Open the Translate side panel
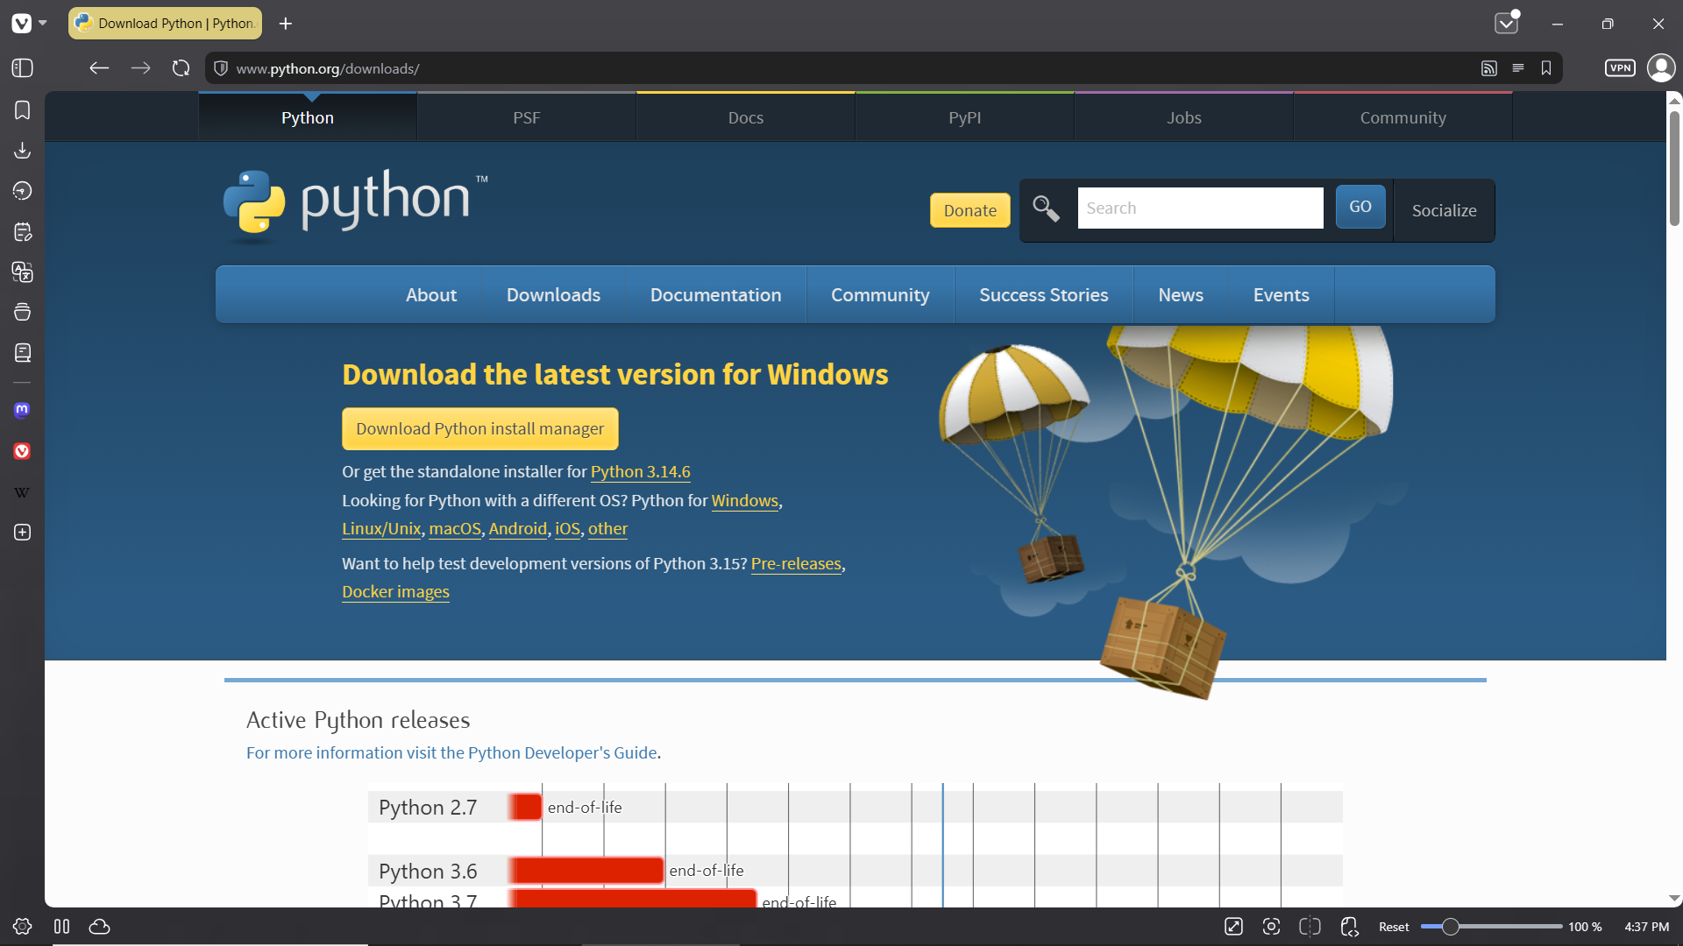1683x946 pixels. 23,272
